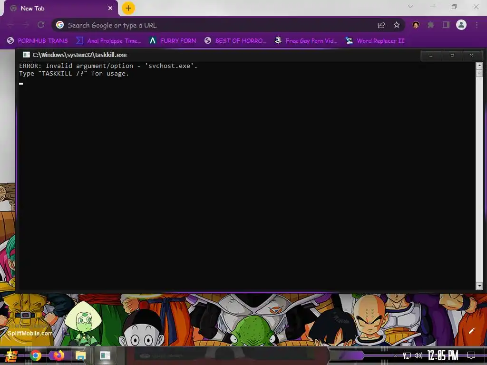Open the share this page icon
Image resolution: width=487 pixels, height=365 pixels.
click(x=381, y=25)
